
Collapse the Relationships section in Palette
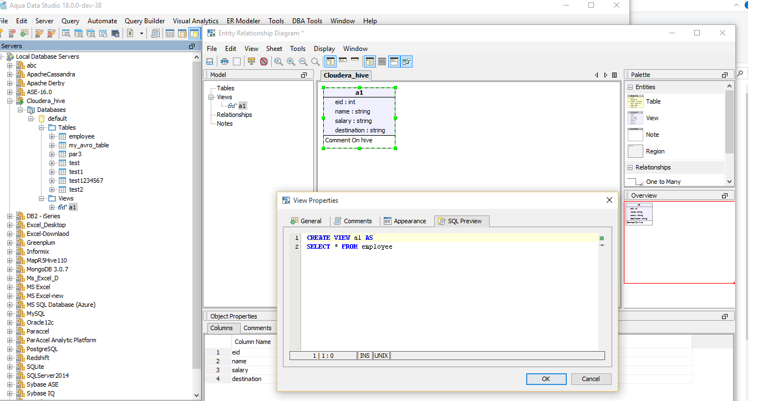(x=630, y=167)
